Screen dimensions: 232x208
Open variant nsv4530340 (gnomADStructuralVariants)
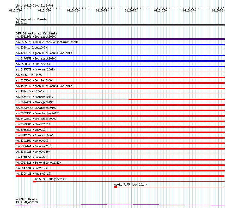point(45,86)
